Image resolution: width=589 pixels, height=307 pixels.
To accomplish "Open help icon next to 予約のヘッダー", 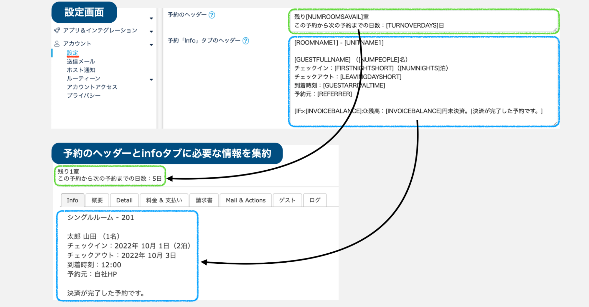I will [x=212, y=15].
